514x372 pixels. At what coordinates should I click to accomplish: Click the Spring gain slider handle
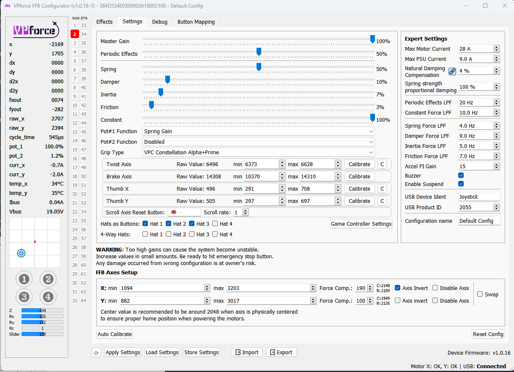(259, 67)
